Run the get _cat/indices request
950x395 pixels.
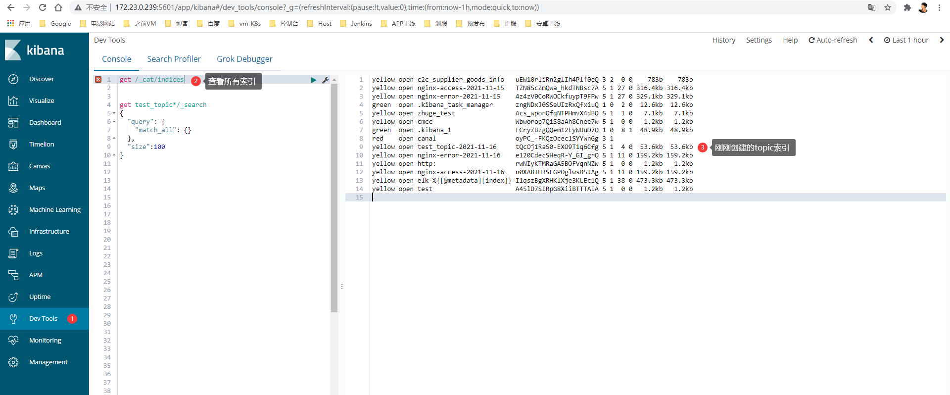[313, 80]
